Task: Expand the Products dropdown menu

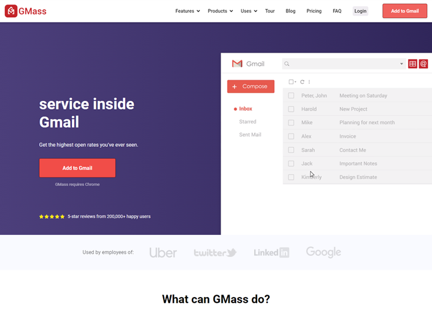Action: [x=220, y=11]
